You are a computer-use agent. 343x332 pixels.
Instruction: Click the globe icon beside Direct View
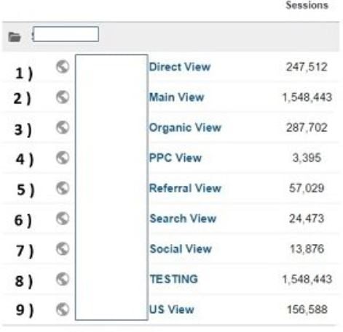tap(63, 67)
